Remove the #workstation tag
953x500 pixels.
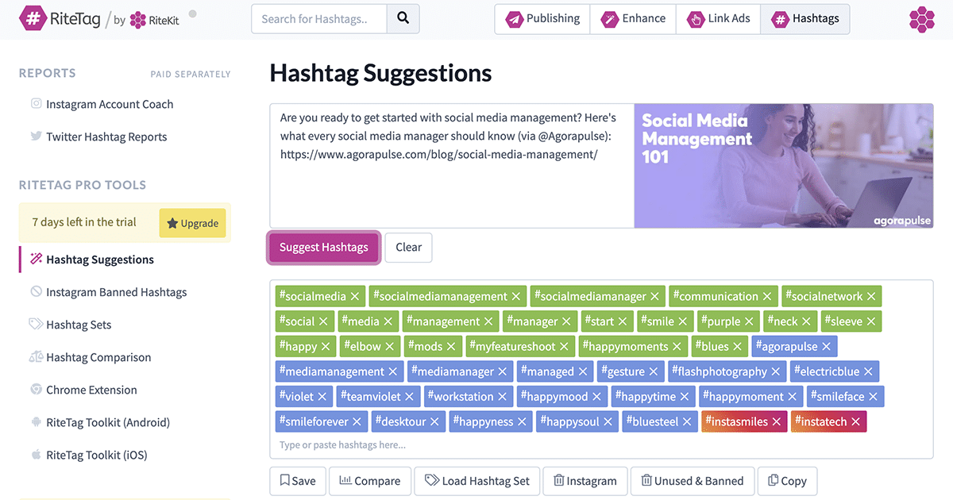click(x=503, y=397)
